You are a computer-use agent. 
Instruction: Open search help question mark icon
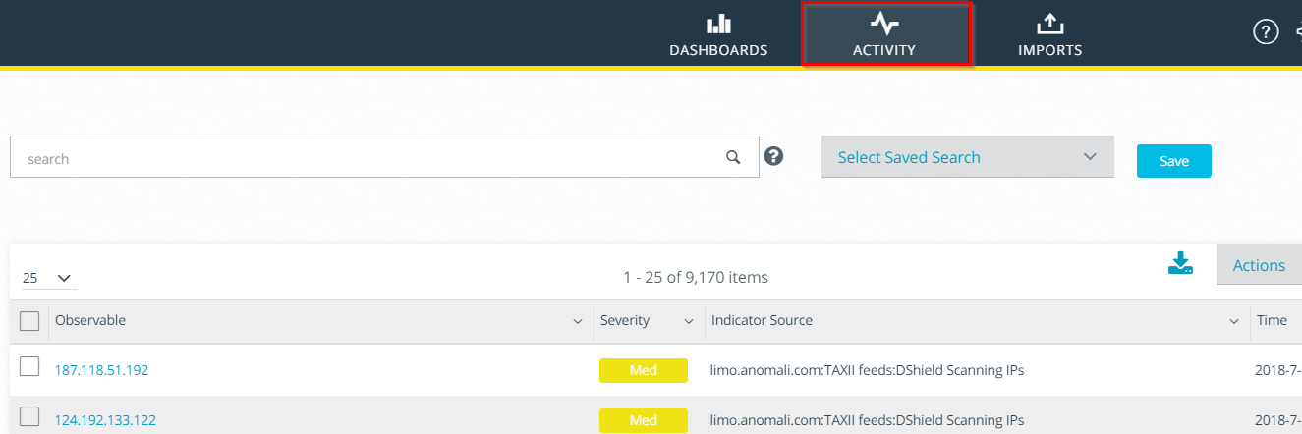773,156
